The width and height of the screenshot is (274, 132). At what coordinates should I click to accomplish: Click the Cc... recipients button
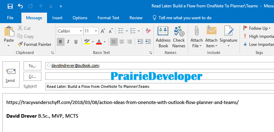click(x=32, y=76)
